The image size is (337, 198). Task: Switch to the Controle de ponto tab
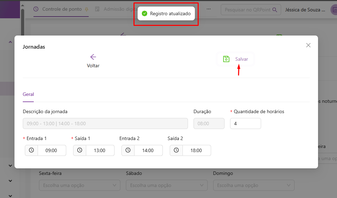tap(61, 9)
